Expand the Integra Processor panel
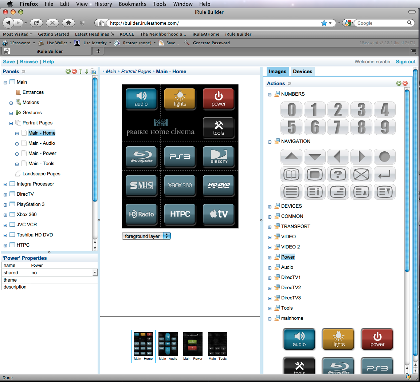Image resolution: width=420 pixels, height=382 pixels. [x=5, y=184]
